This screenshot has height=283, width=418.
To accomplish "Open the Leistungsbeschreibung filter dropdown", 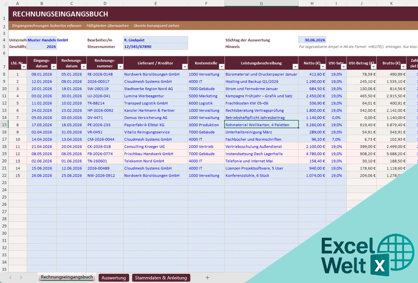I will click(x=295, y=67).
